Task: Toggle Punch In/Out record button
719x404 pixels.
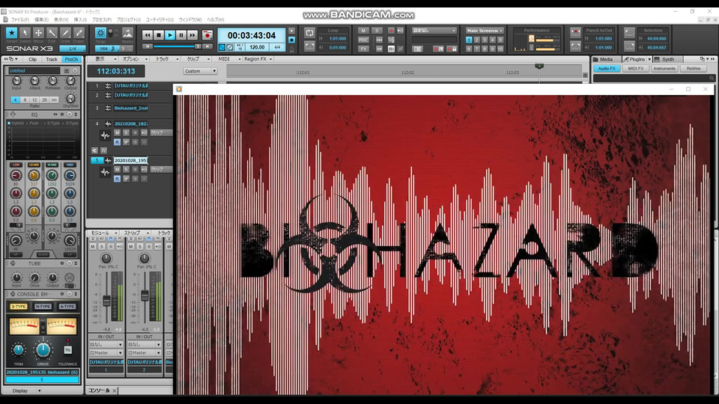Action: [575, 33]
